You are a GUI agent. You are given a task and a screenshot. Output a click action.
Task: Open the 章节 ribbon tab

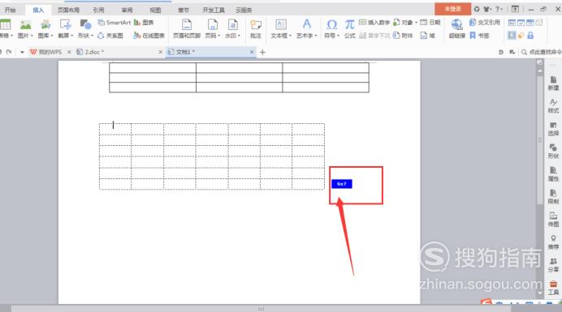pyautogui.click(x=184, y=10)
